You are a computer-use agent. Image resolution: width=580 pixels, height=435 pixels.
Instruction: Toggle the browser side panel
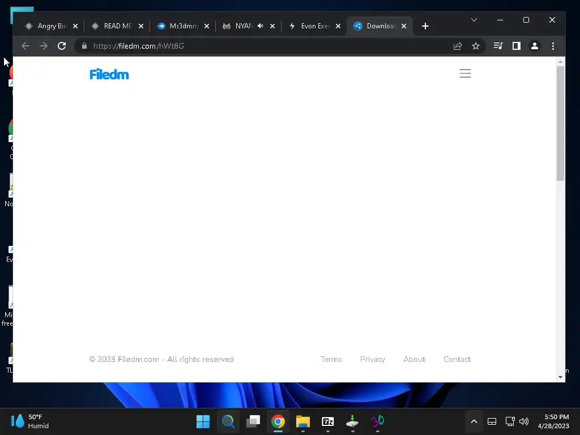[x=517, y=46]
